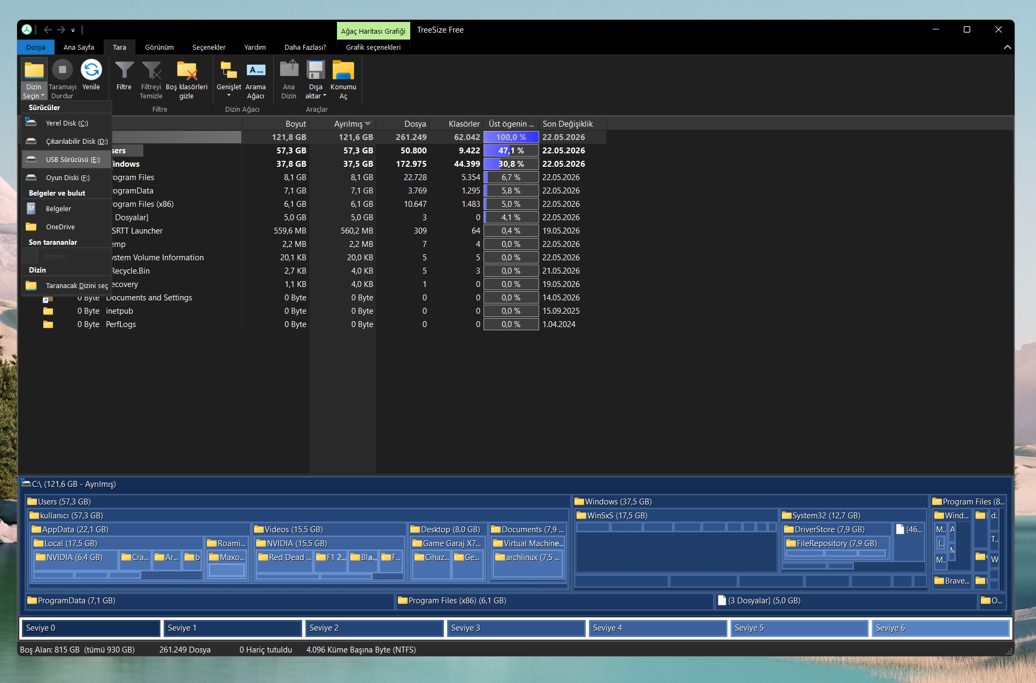
Task: Sort by Son Değişiklik column header
Action: (572, 123)
